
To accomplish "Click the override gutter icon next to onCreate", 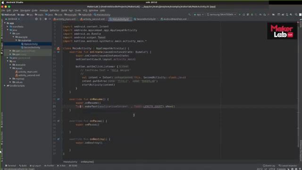I will click(x=59, y=52).
